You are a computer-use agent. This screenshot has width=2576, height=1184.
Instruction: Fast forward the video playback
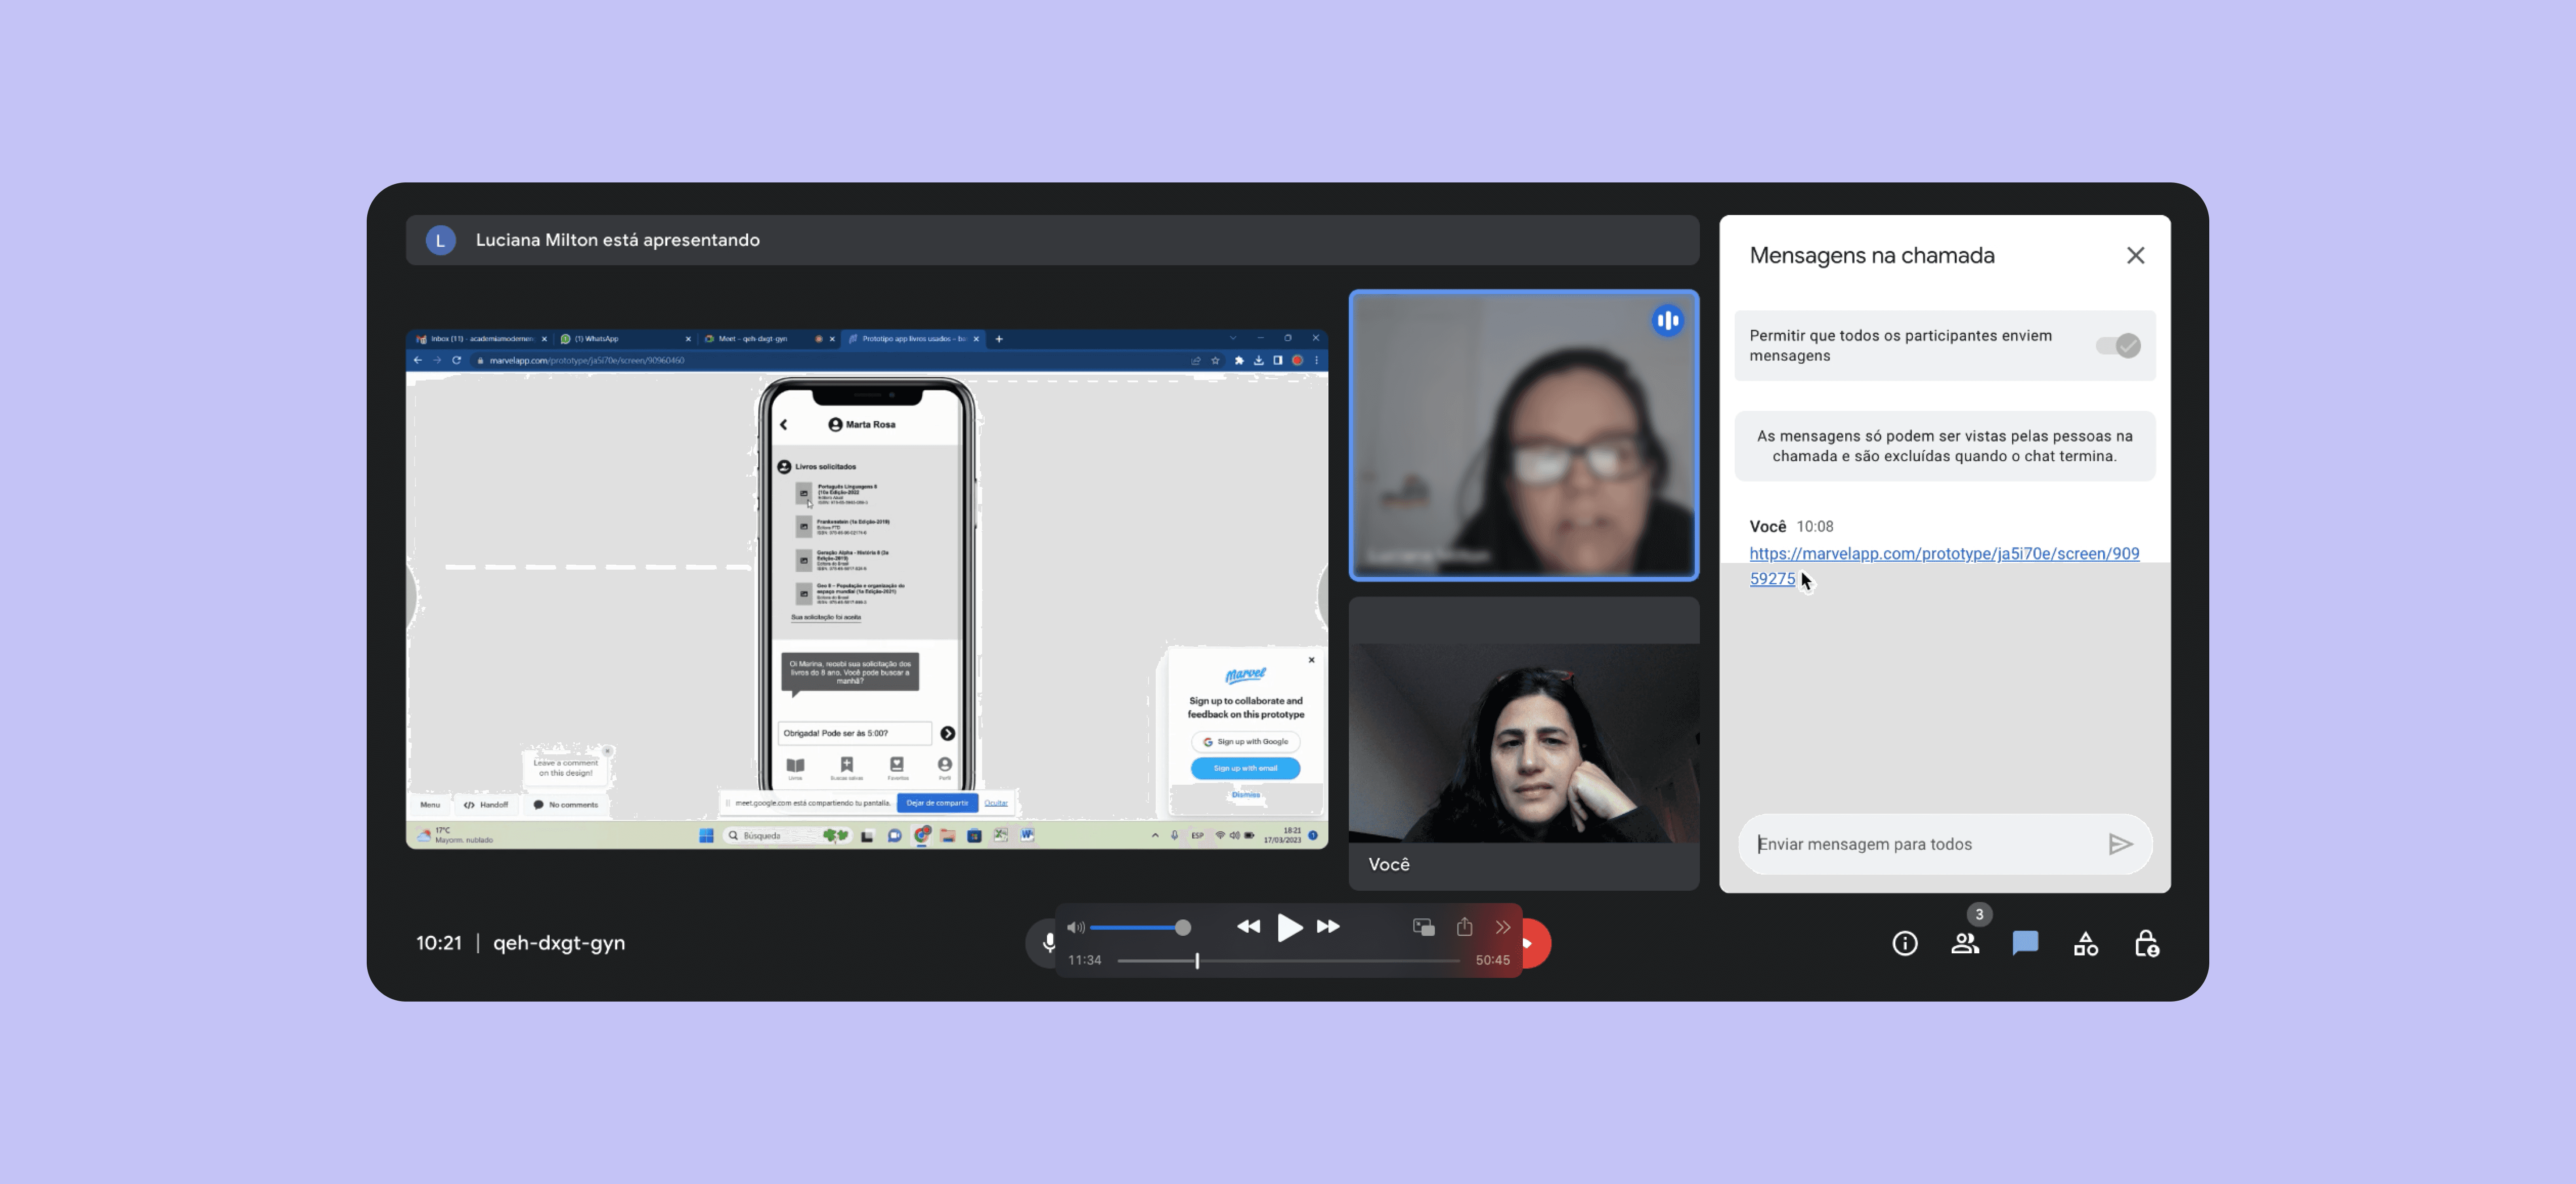point(1328,927)
